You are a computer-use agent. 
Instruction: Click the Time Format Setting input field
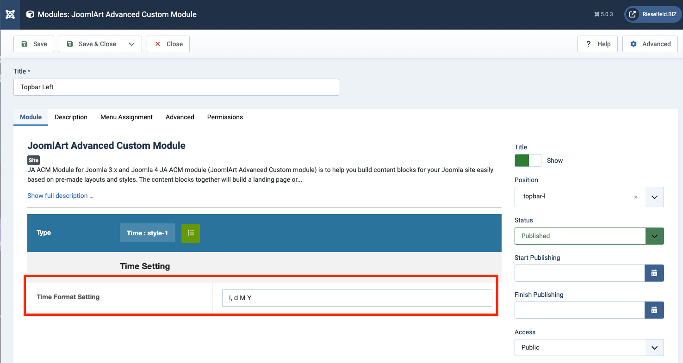click(357, 298)
